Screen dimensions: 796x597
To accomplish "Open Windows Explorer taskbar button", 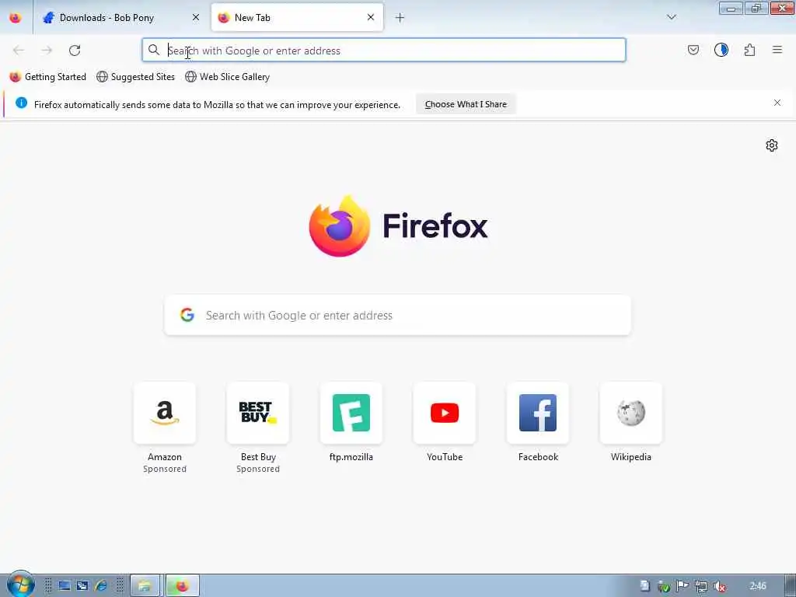I will click(145, 586).
